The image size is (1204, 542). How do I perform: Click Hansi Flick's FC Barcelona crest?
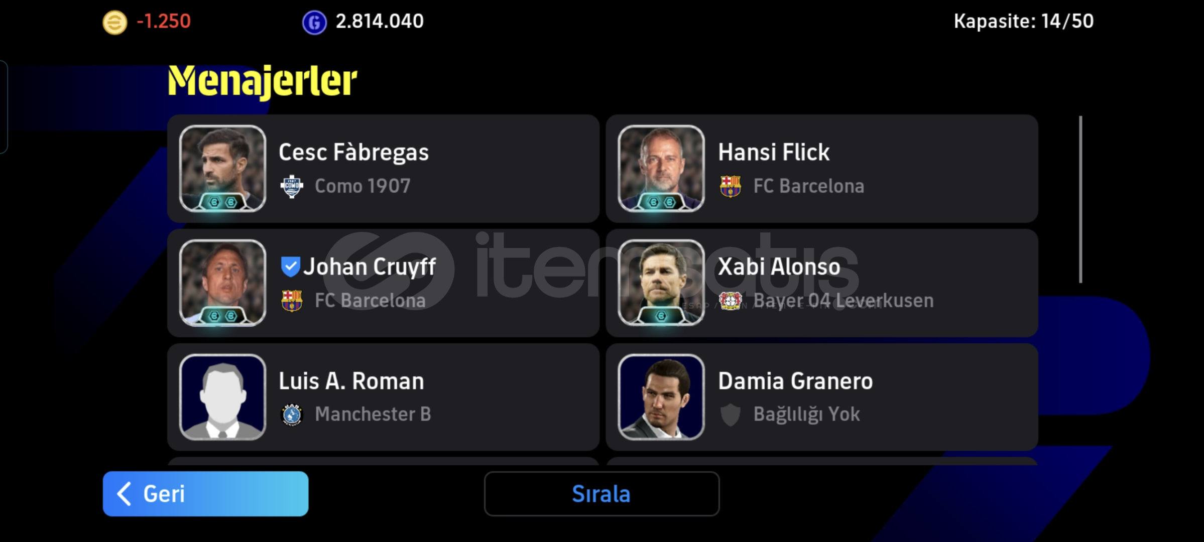[730, 186]
